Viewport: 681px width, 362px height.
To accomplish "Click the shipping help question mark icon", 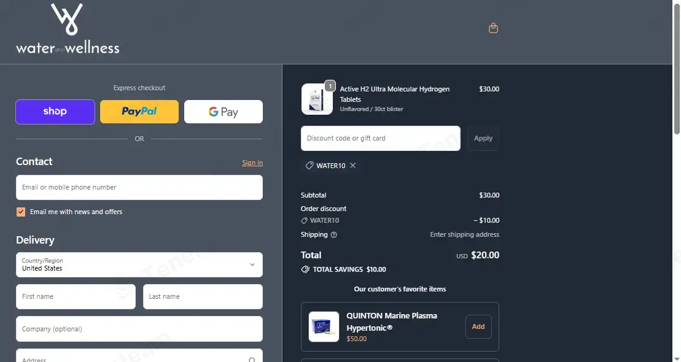I will click(333, 235).
